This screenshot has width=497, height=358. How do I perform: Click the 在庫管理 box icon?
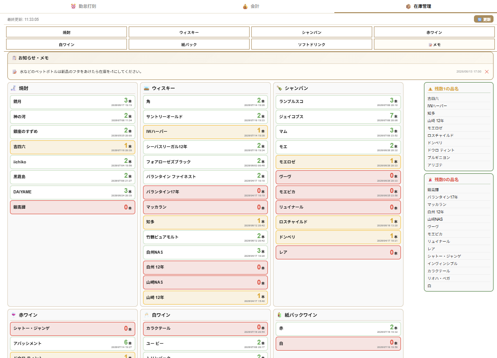(x=408, y=7)
